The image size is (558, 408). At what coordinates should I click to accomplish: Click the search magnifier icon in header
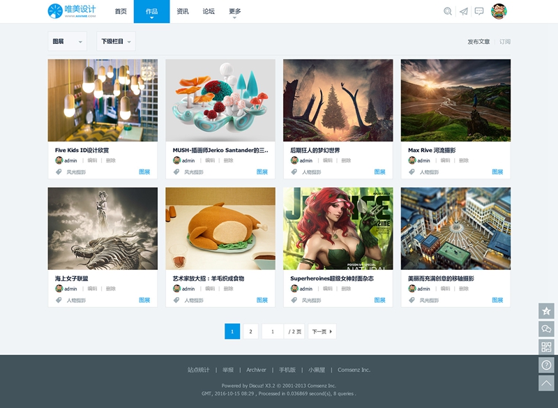click(x=448, y=11)
